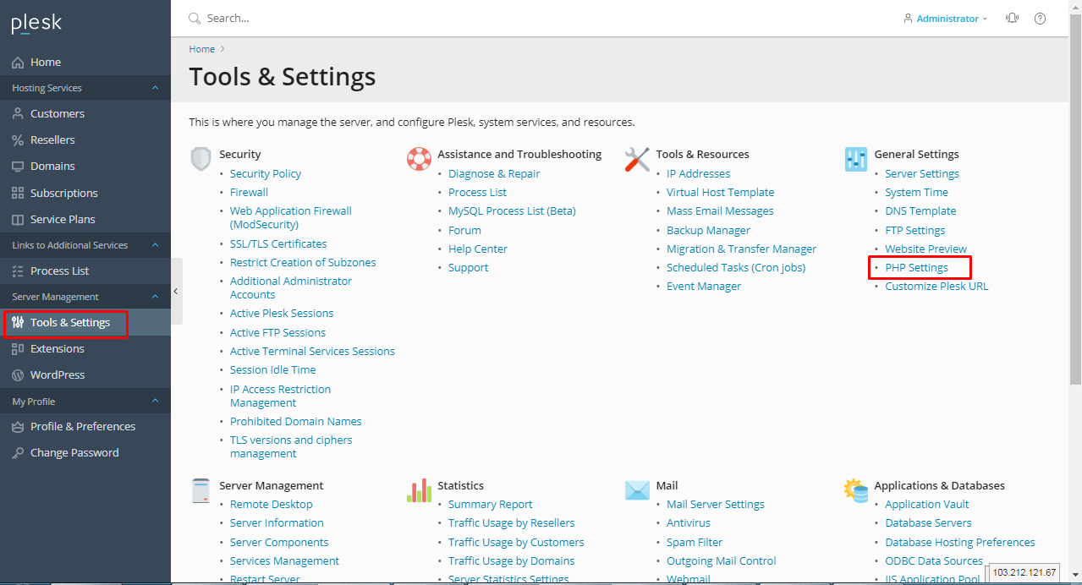This screenshot has width=1082, height=585.
Task: Click the Process List icon in sidebar
Action: 18,271
